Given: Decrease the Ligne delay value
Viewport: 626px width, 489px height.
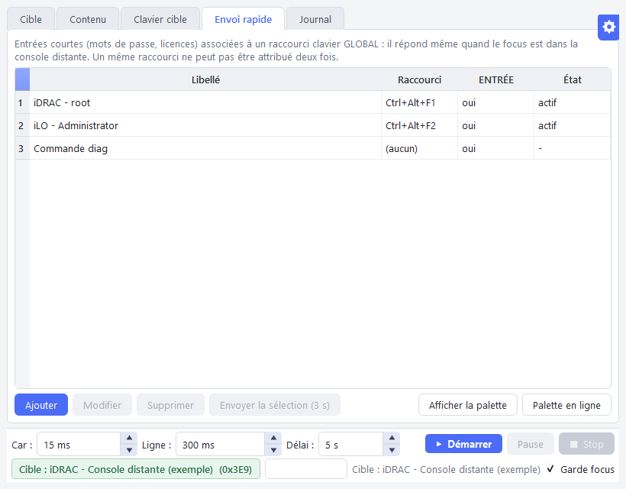Looking at the screenshot, I should 273,450.
